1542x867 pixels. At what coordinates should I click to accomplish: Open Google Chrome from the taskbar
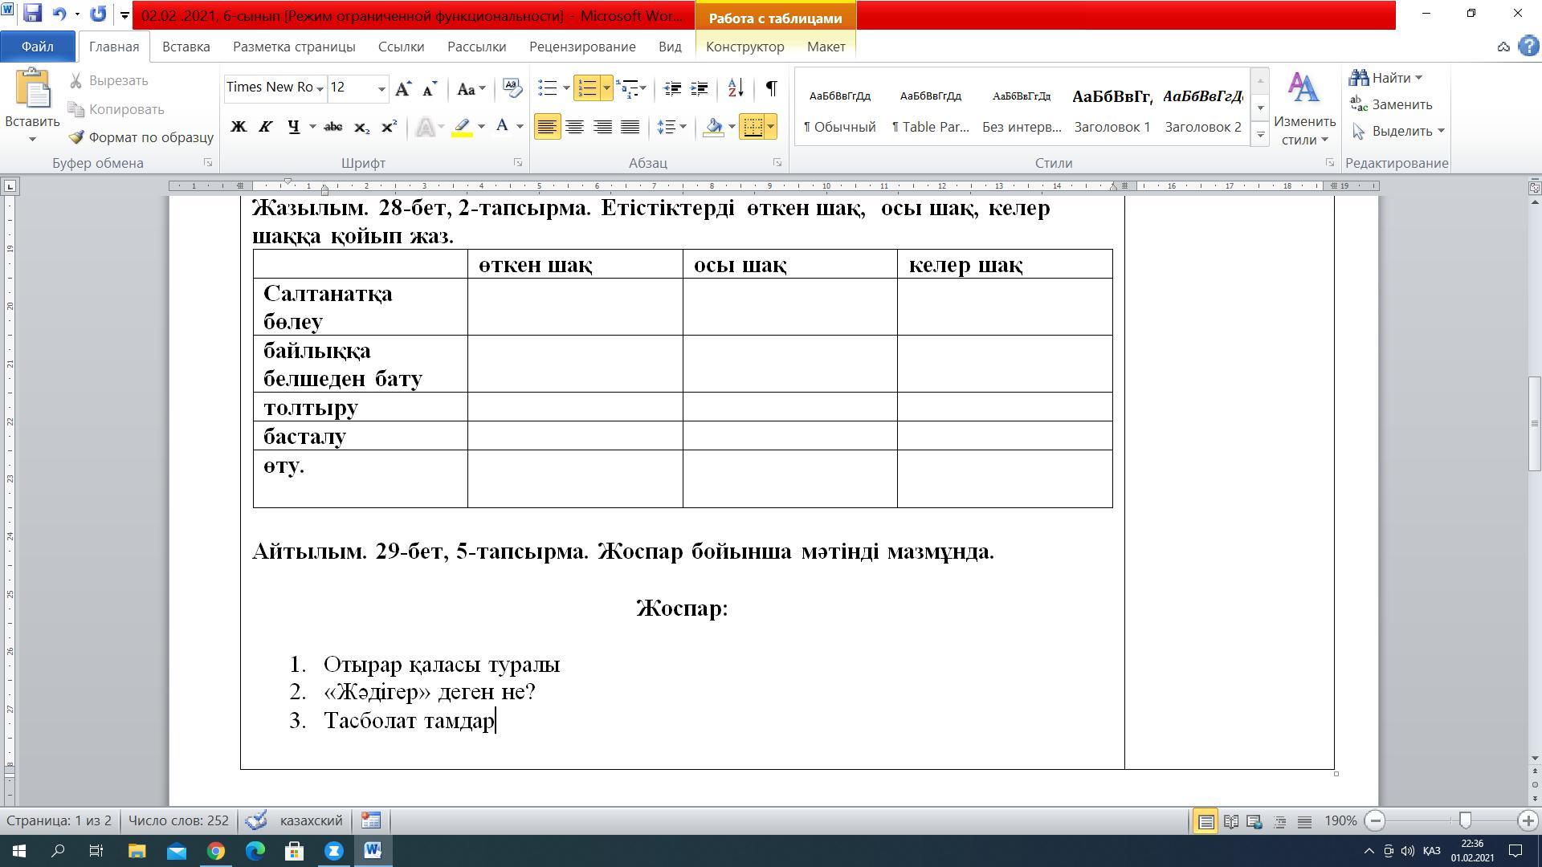point(215,851)
